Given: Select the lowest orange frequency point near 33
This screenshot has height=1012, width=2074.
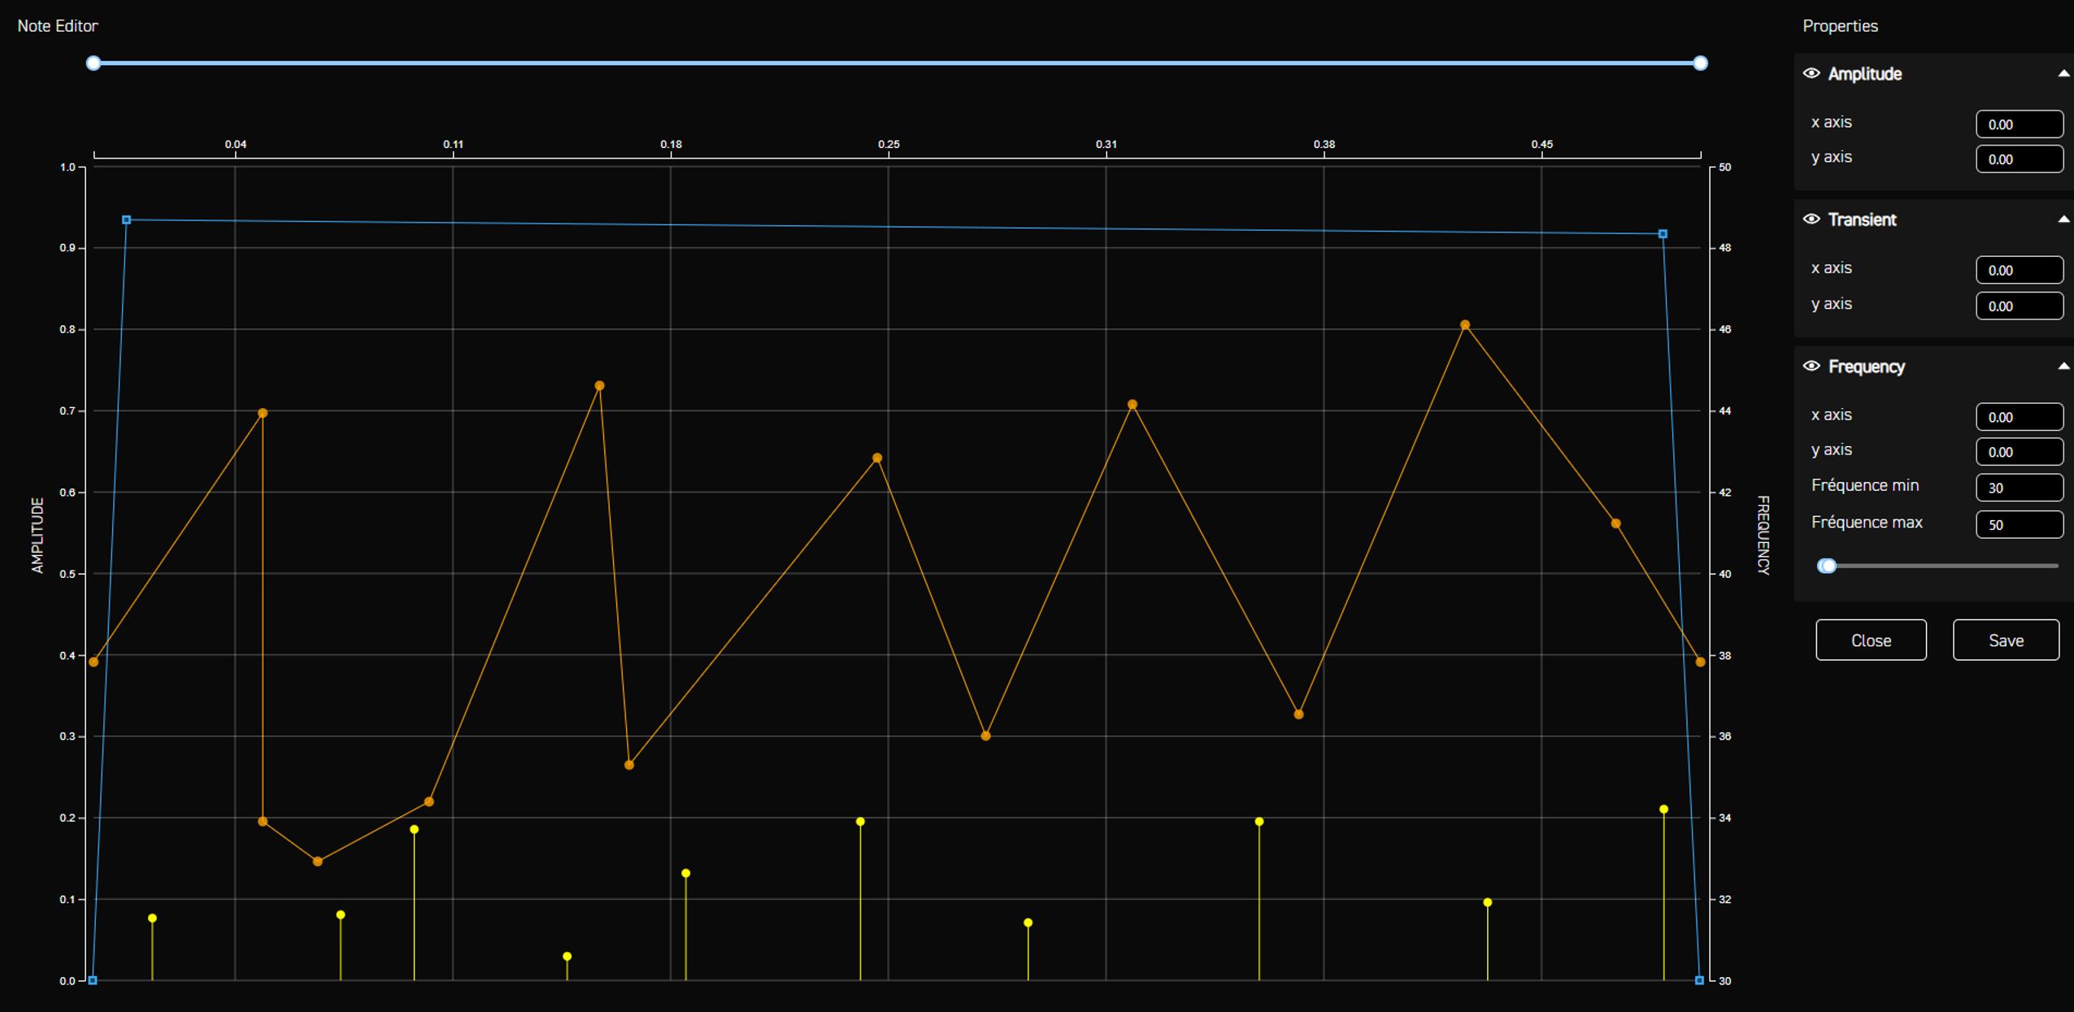Looking at the screenshot, I should click(x=318, y=861).
